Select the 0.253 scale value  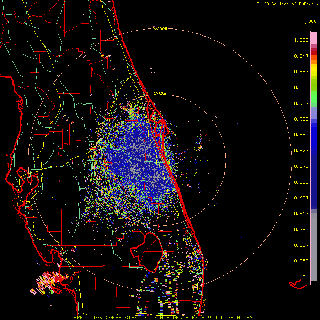tap(301, 261)
